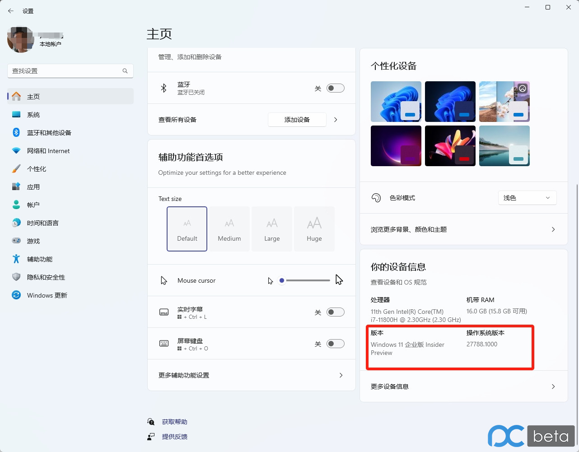Go to 主页 in sidebar
Viewport: 579px width, 452px height.
pyautogui.click(x=70, y=96)
